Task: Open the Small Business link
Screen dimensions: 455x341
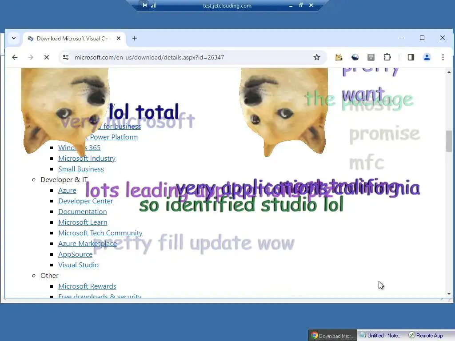Action: pos(81,169)
